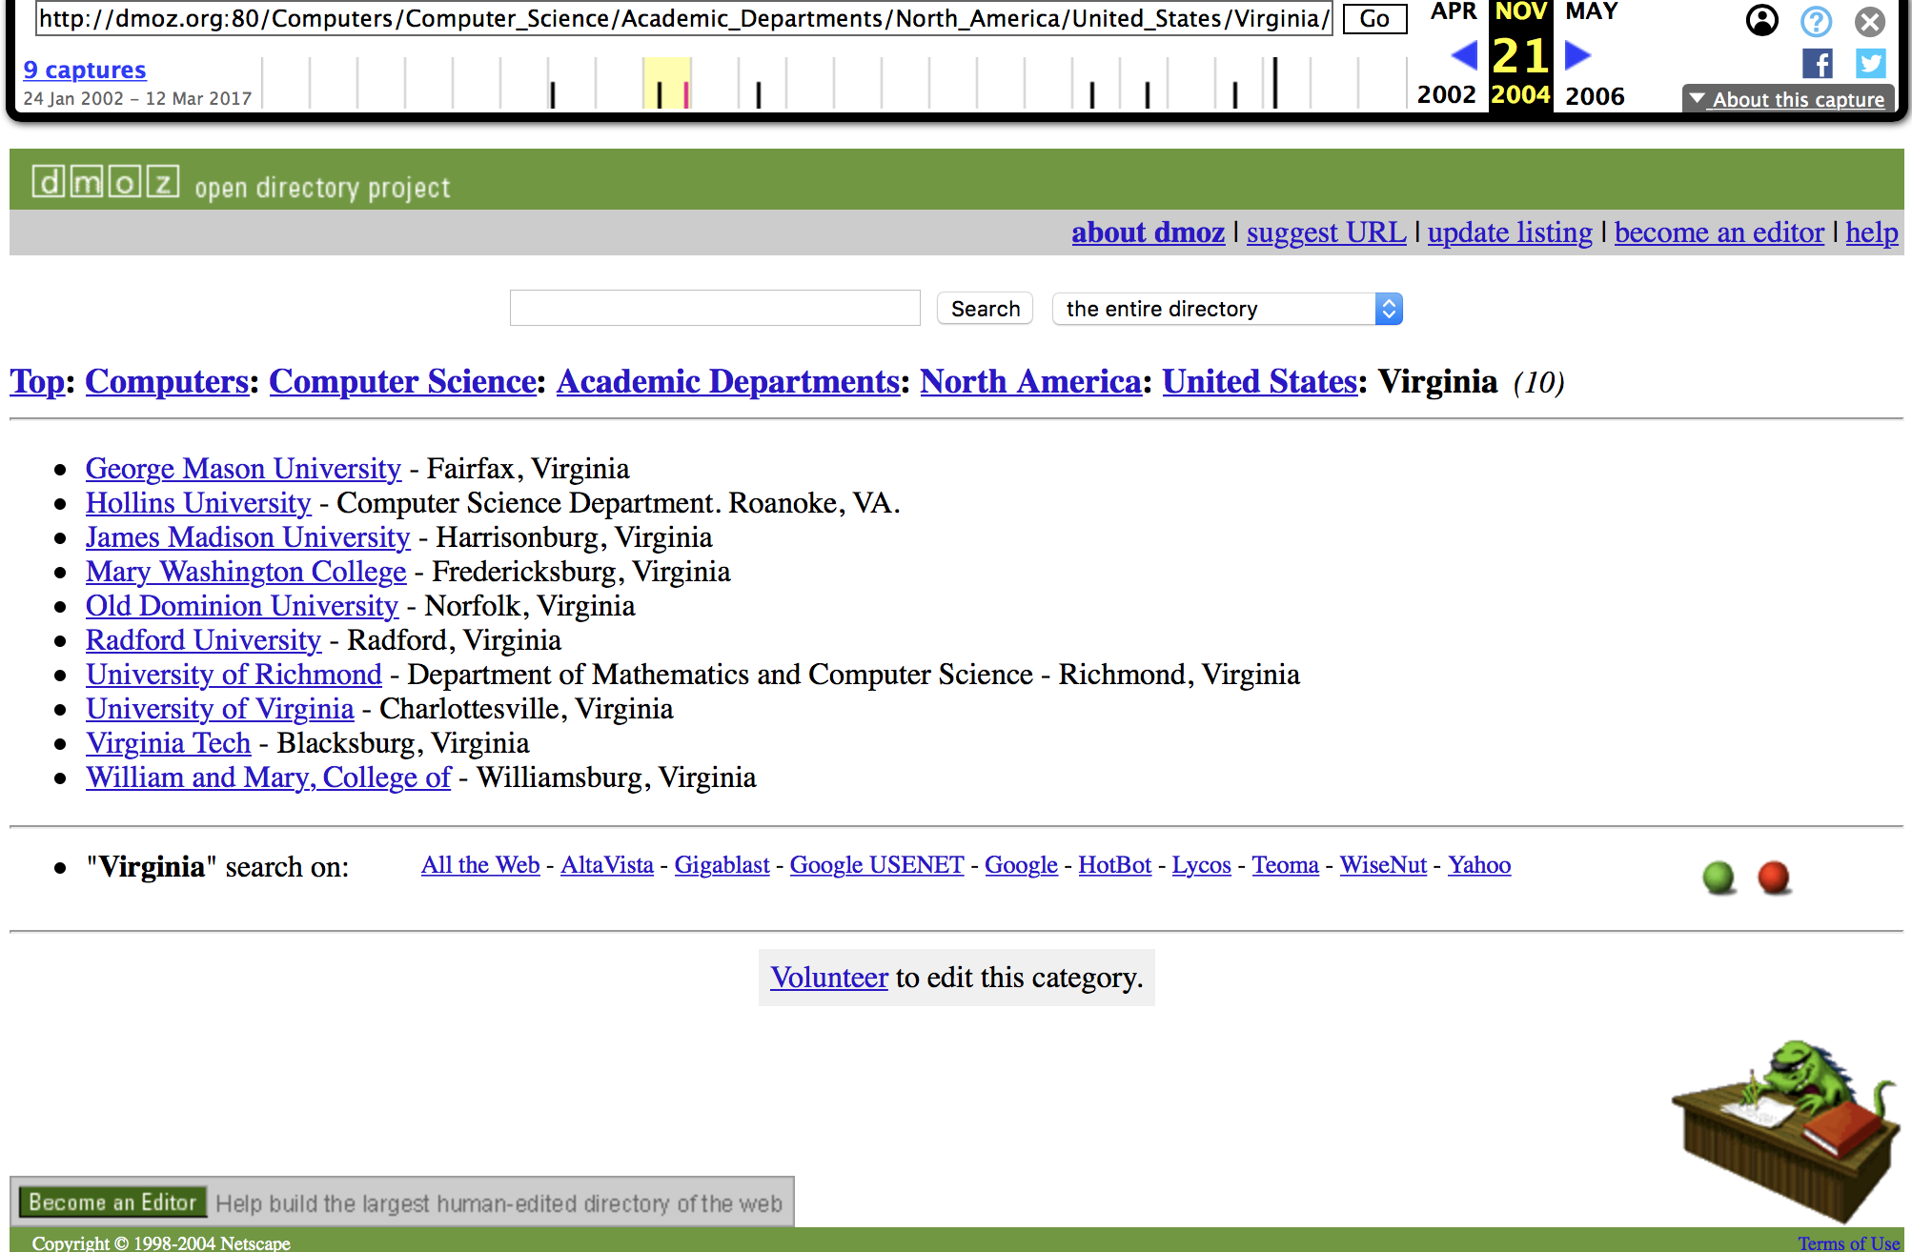Search Virginia on Google USENET
Image resolution: width=1912 pixels, height=1252 pixels.
[877, 865]
